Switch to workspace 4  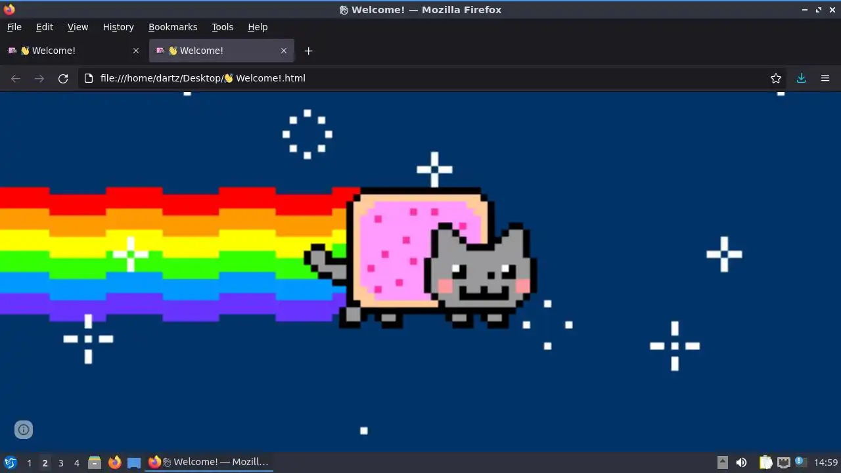coord(76,462)
